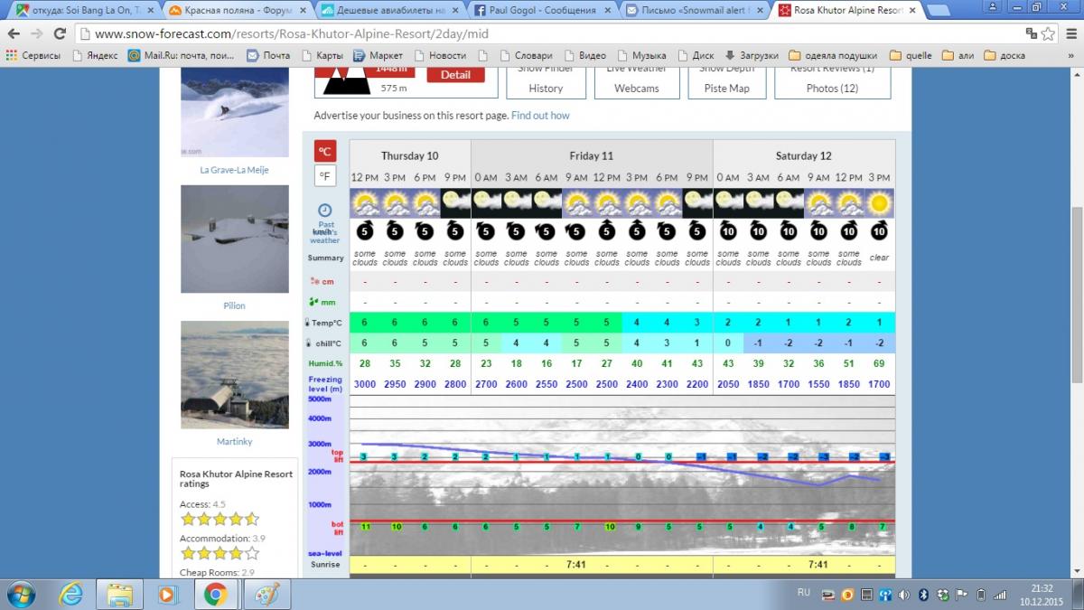Open the Webcams link

click(637, 89)
